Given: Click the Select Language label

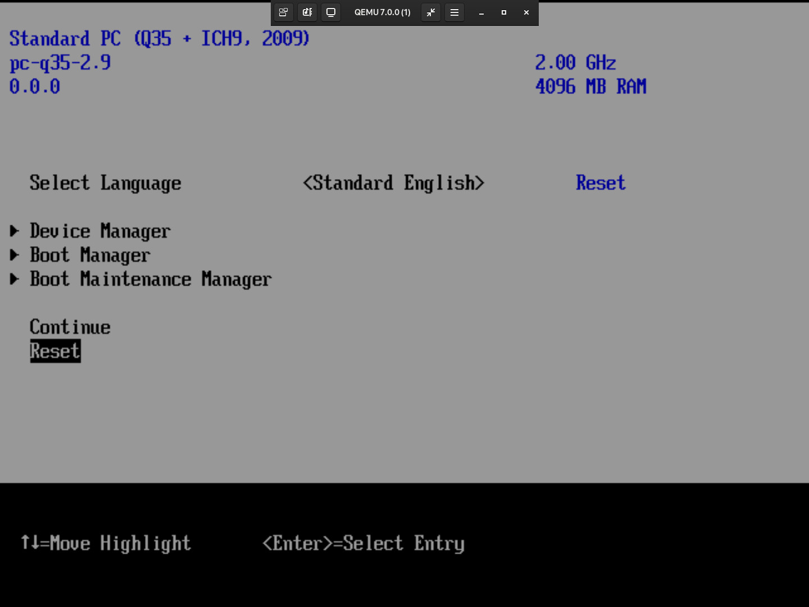Looking at the screenshot, I should 106,183.
